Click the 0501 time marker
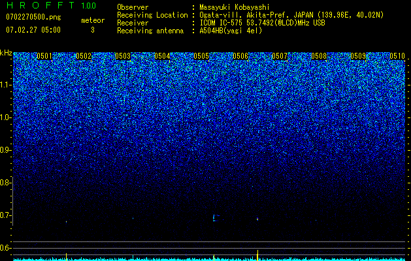The width and height of the screenshot is (411, 261). point(44,56)
